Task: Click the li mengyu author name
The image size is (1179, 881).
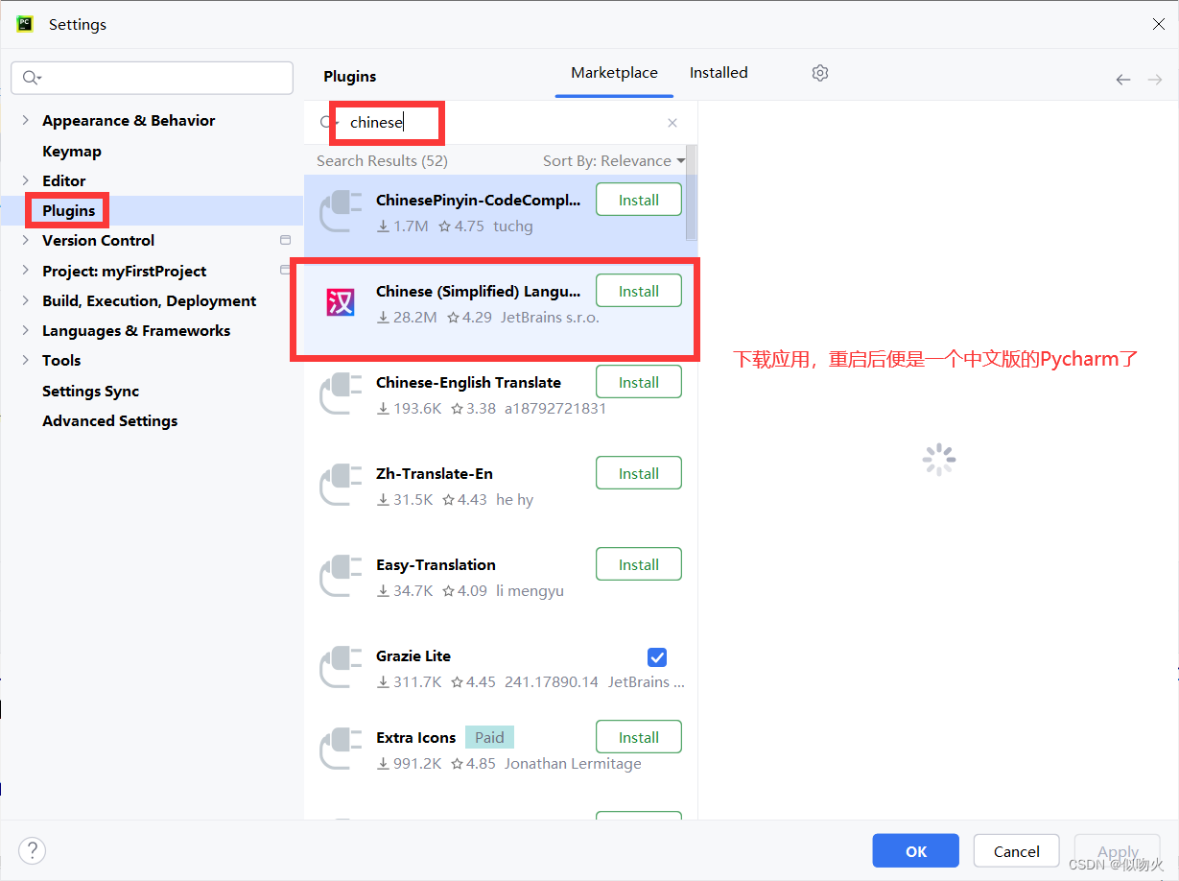Action: click(x=530, y=591)
